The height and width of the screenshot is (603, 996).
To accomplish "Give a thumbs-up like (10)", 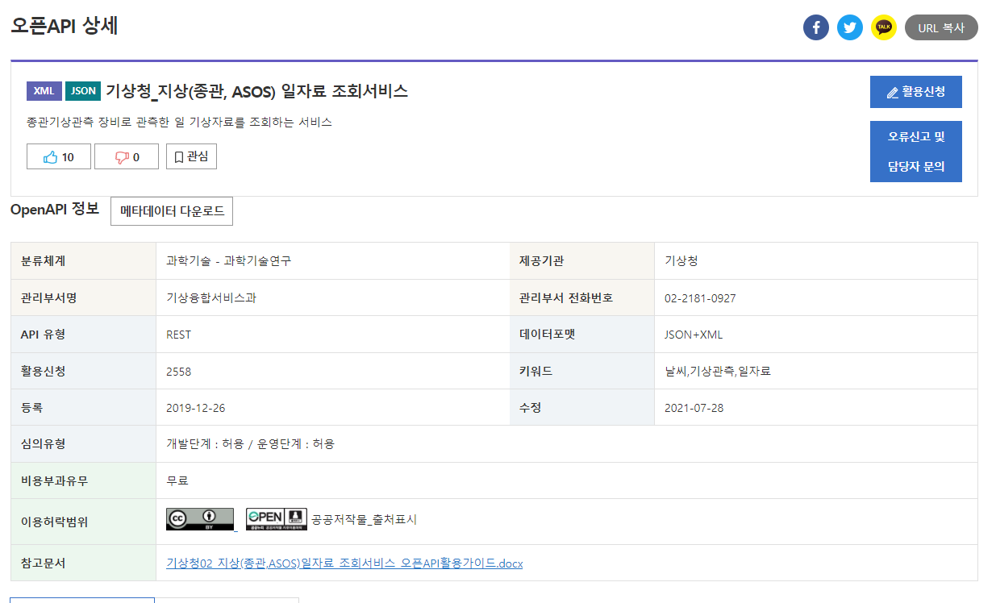I will tap(59, 157).
